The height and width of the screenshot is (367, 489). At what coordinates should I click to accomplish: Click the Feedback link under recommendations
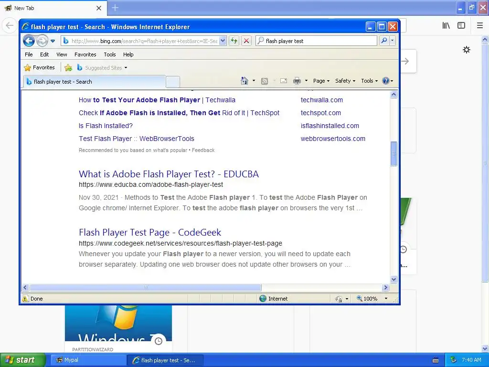(203, 150)
